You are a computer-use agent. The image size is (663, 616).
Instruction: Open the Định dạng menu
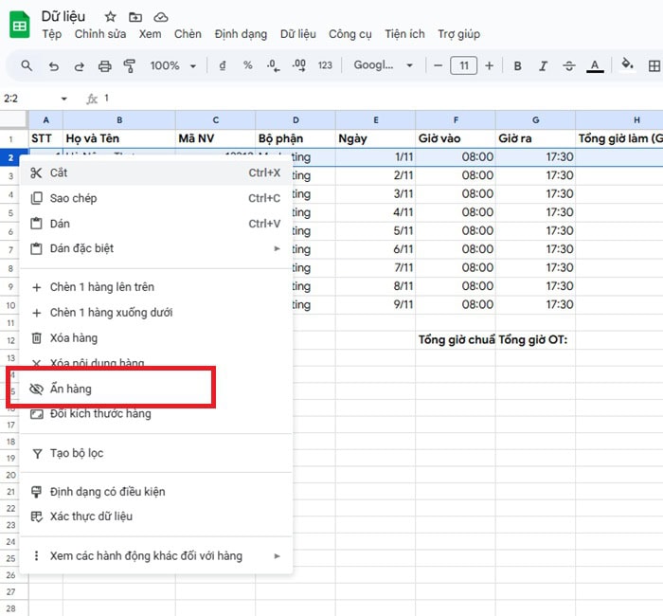pyautogui.click(x=241, y=34)
